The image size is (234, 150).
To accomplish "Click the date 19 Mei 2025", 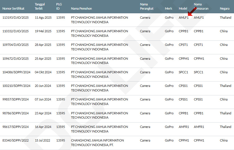I will 43,31.
